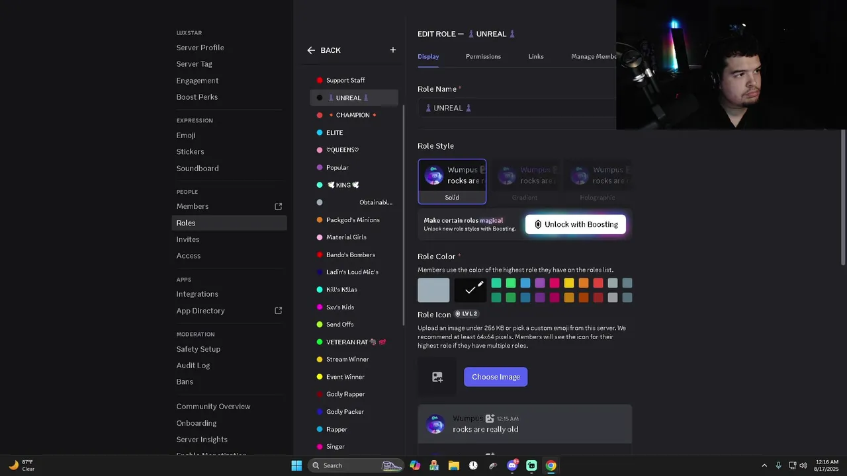Select the VETERAN RAT role
847x476 pixels.
point(354,342)
